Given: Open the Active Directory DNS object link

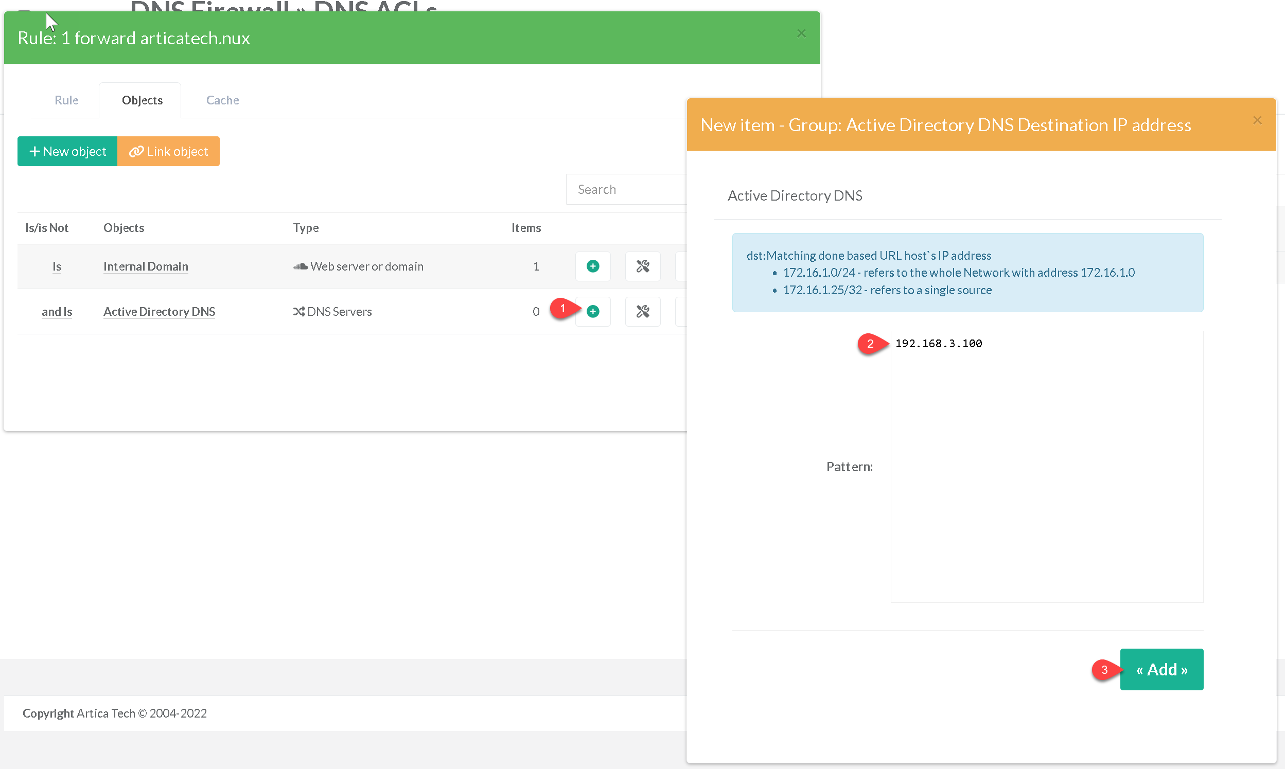Looking at the screenshot, I should [x=159, y=311].
